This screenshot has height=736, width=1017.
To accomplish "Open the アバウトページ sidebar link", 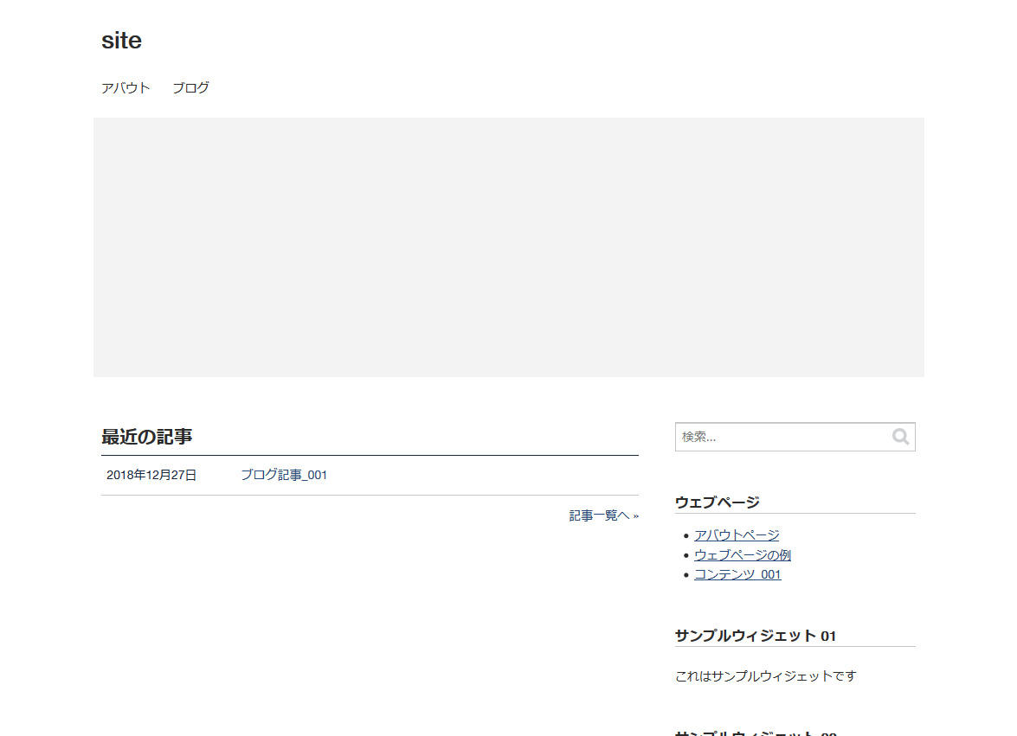I will coord(737,535).
